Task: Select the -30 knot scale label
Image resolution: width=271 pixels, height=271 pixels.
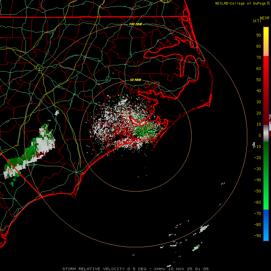Action: click(x=257, y=169)
